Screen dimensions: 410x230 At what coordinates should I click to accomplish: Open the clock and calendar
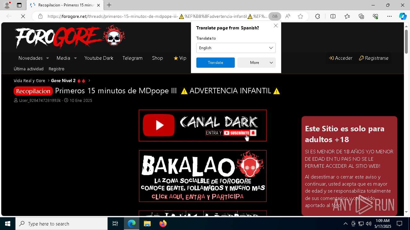[x=383, y=224]
